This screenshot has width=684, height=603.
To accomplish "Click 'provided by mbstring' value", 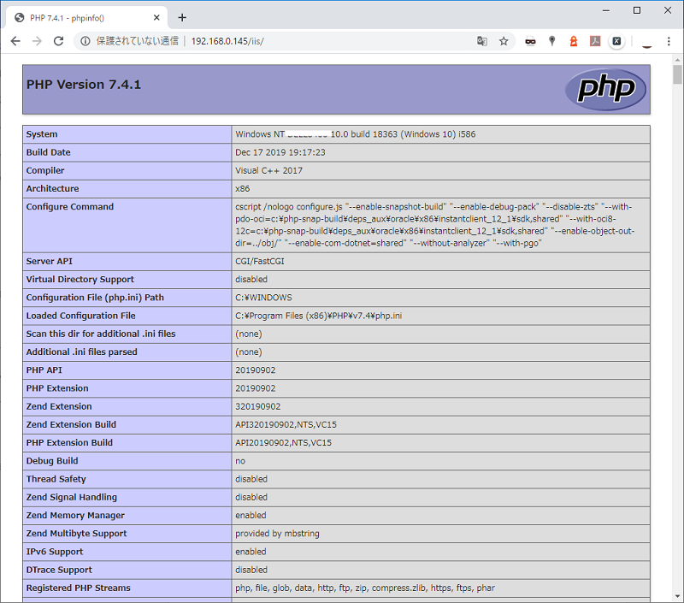I will pos(277,534).
